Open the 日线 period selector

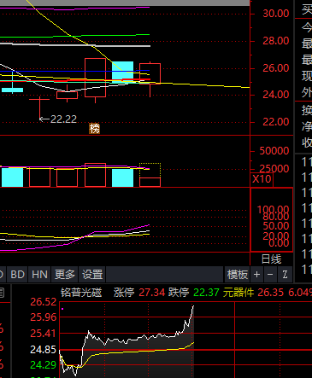271,259
